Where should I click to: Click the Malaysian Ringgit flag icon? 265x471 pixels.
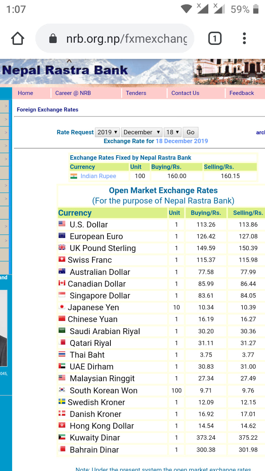tap(62, 378)
